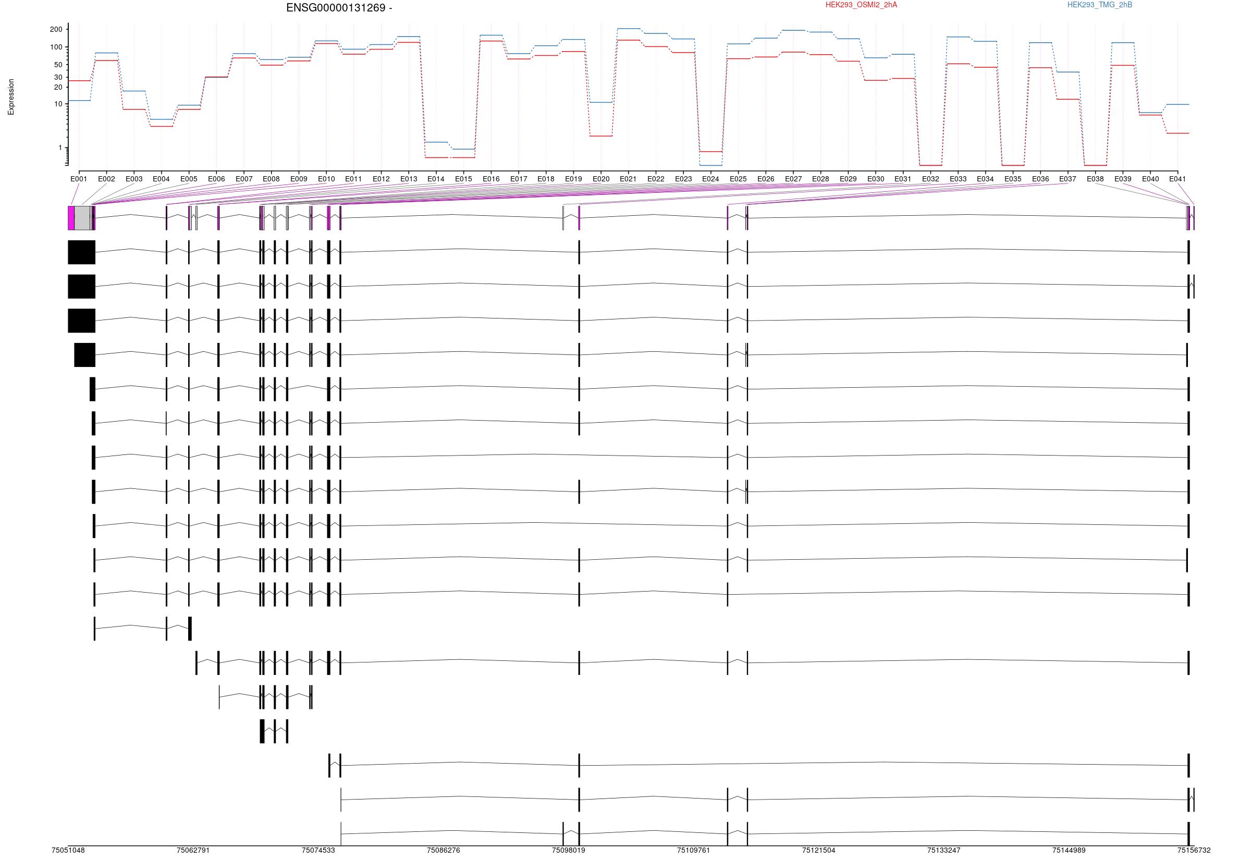Click exon label E013
1251x860 pixels.
(408, 179)
